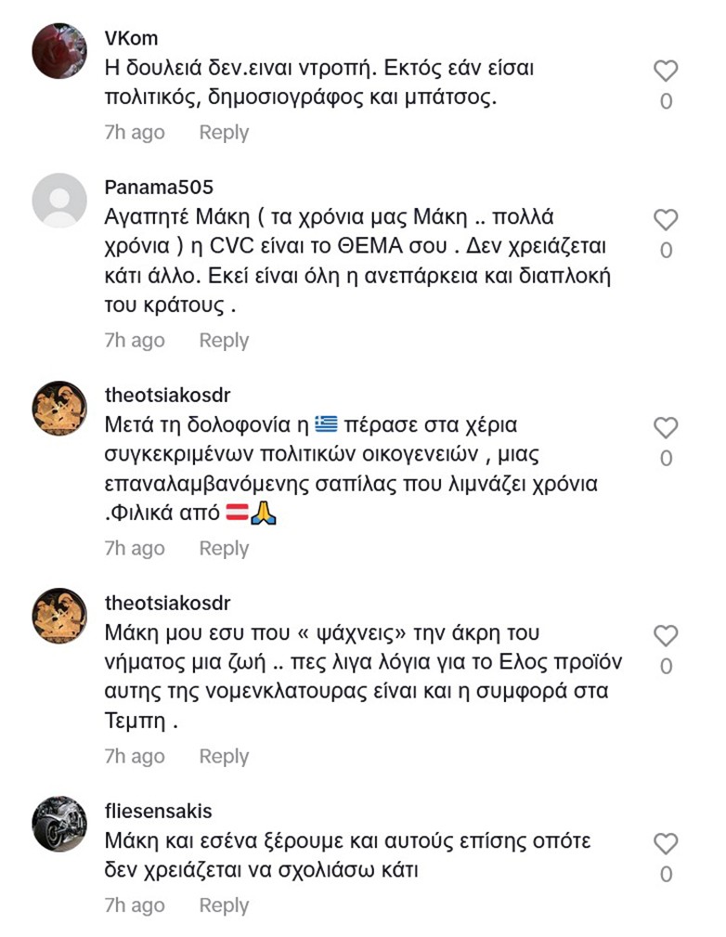The height and width of the screenshot is (937, 726).
Task: Heart theotsiakosdr's comment mentioning Τεμπη
Action: [666, 636]
